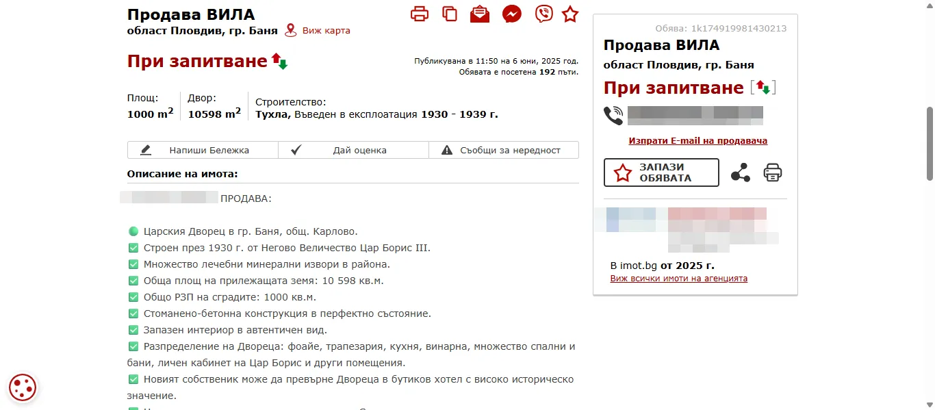Send listing via email envelope icon
Viewport: 935px width, 410px height.
[480, 14]
